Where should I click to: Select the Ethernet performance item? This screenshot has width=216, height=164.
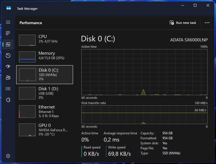pos(45,111)
